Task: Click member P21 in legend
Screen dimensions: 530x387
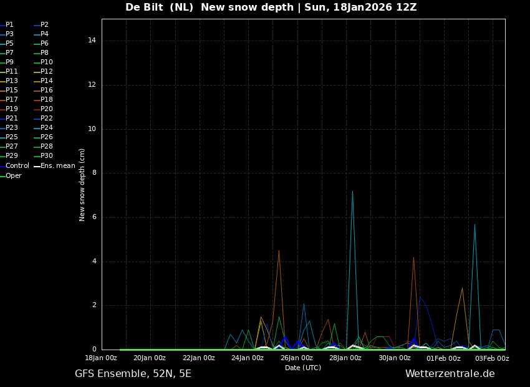Action: pyautogui.click(x=9, y=119)
